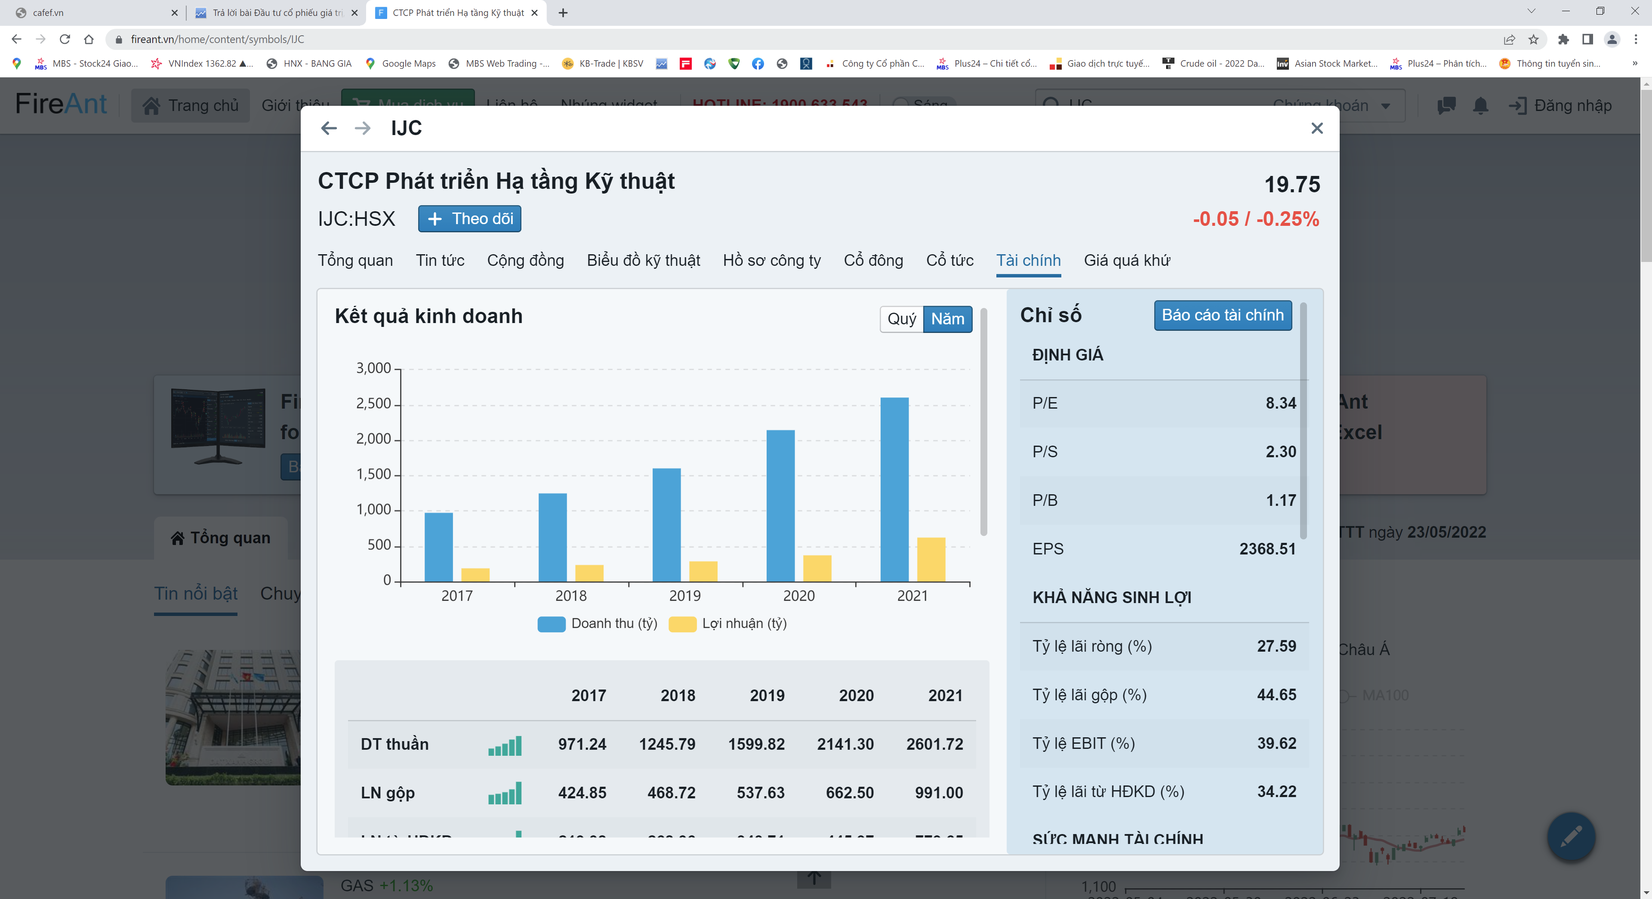Toggle browser side panel icon
1652x899 pixels.
click(x=1588, y=39)
